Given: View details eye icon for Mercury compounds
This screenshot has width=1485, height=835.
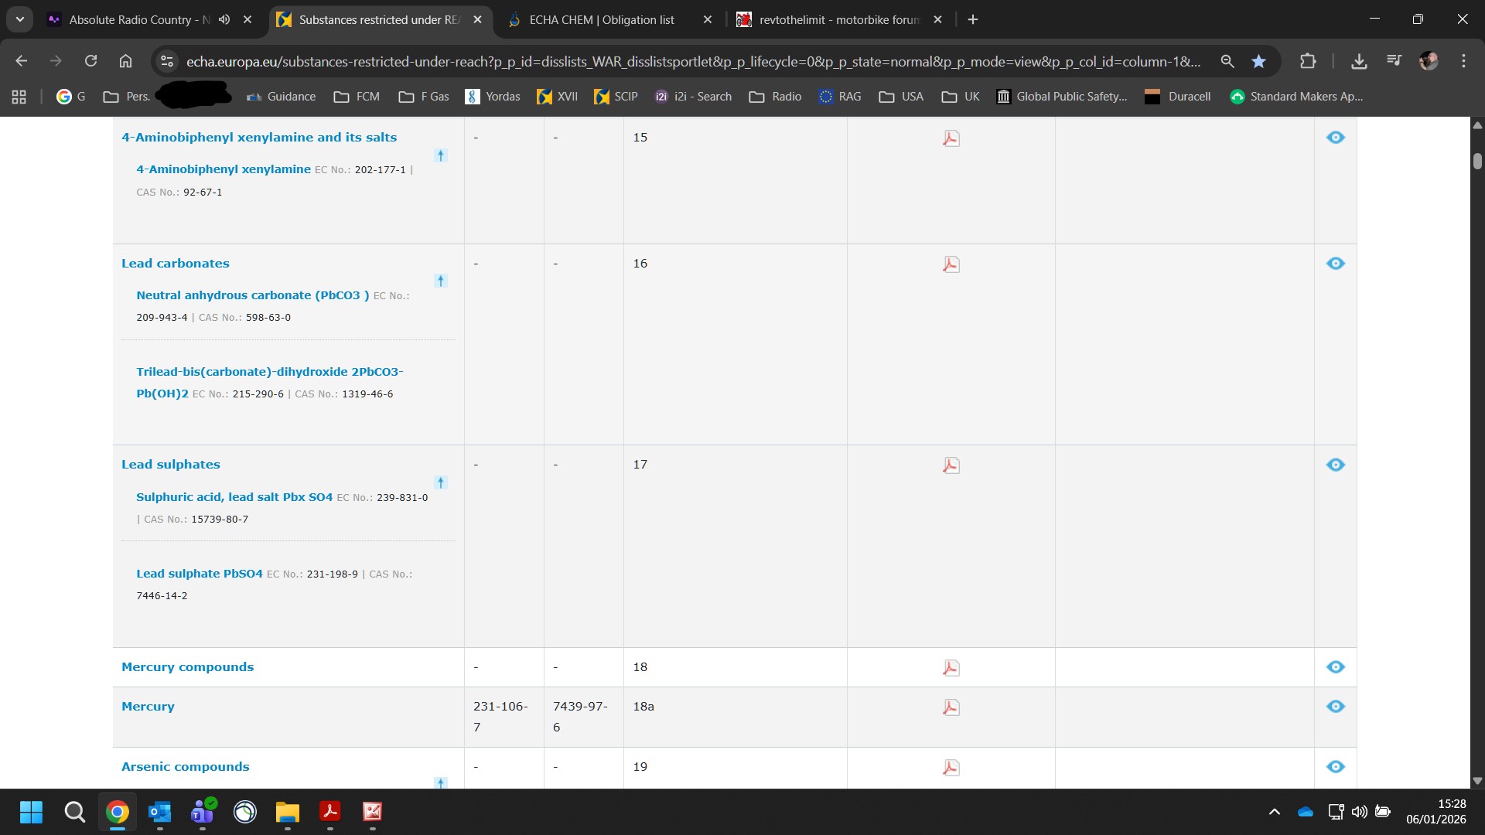Looking at the screenshot, I should coord(1335,667).
